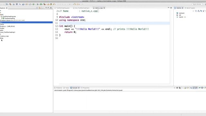Click 'using namespace std;' line in editor

(72, 20)
